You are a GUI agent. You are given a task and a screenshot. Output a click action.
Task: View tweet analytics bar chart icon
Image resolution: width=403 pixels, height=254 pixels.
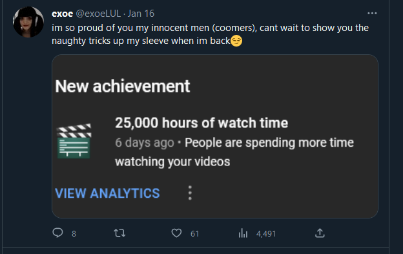243,233
